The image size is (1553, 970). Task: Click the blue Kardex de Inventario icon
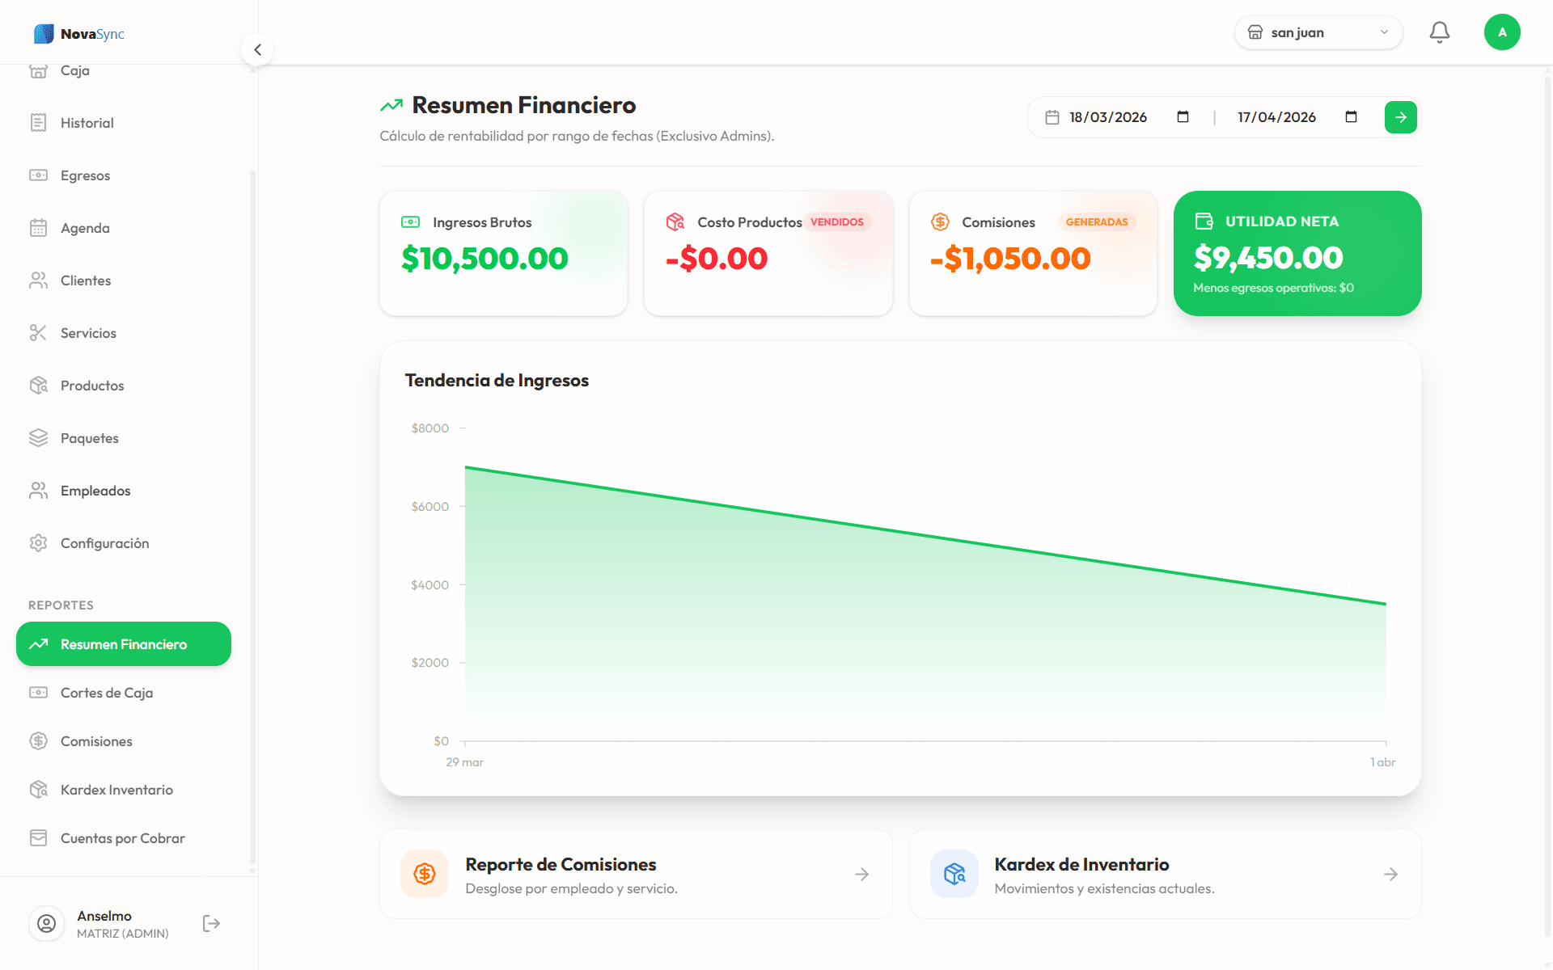point(954,874)
